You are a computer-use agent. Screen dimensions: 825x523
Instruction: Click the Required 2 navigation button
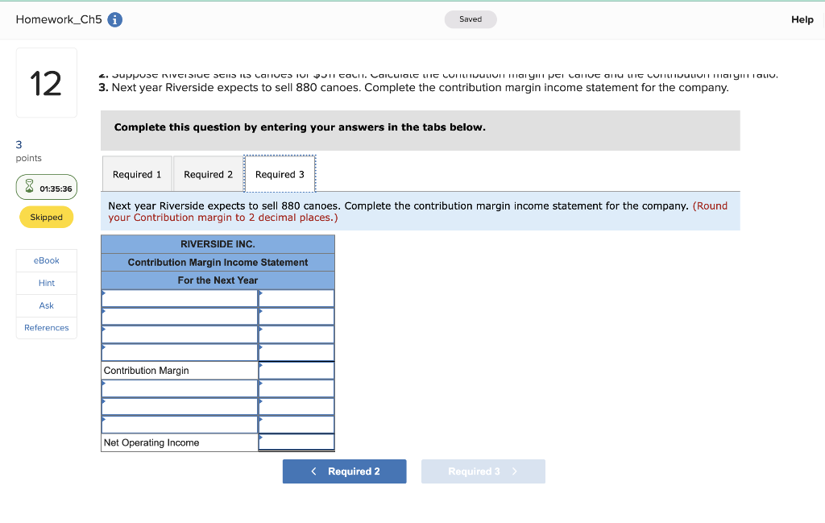[345, 471]
